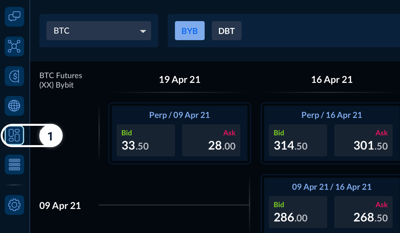Click the globe icon in the sidebar

pyautogui.click(x=14, y=106)
